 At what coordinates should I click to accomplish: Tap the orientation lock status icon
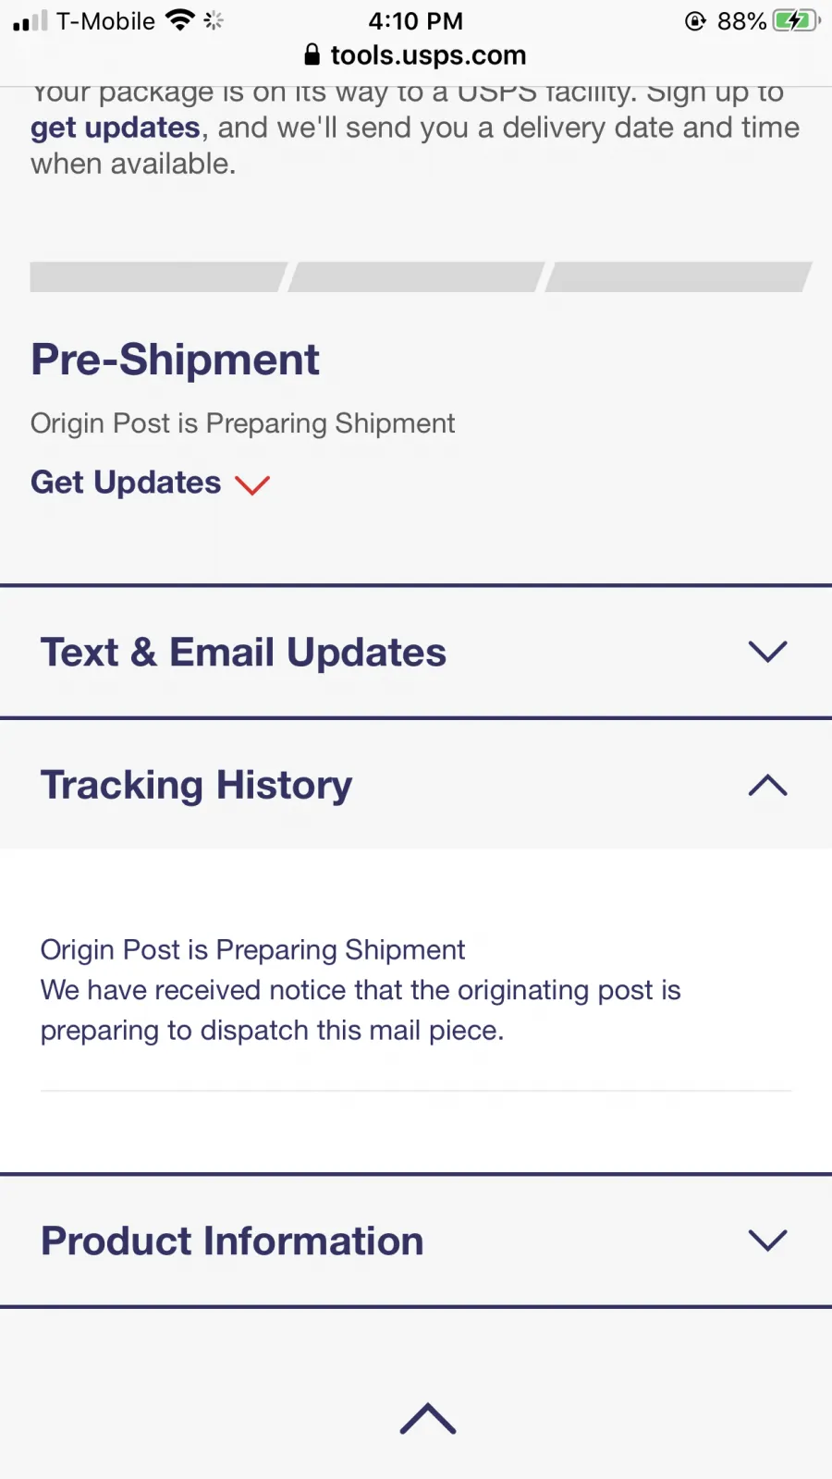(x=695, y=20)
